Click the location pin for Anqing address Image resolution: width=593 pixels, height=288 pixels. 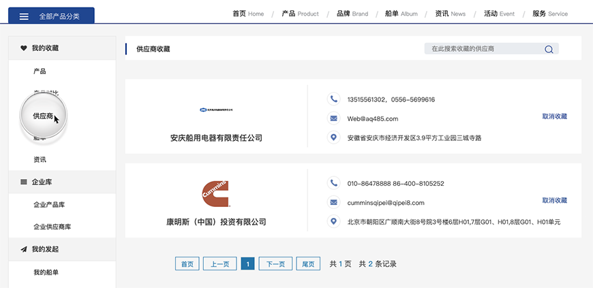pyautogui.click(x=333, y=138)
